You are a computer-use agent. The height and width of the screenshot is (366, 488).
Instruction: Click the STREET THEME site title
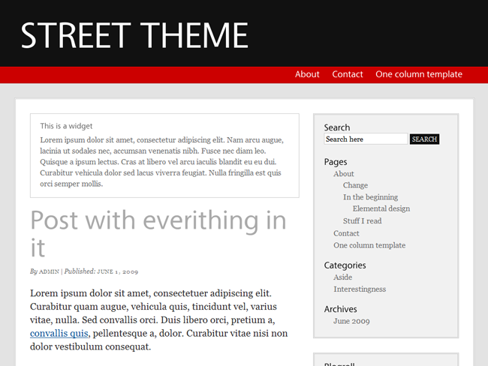(134, 35)
